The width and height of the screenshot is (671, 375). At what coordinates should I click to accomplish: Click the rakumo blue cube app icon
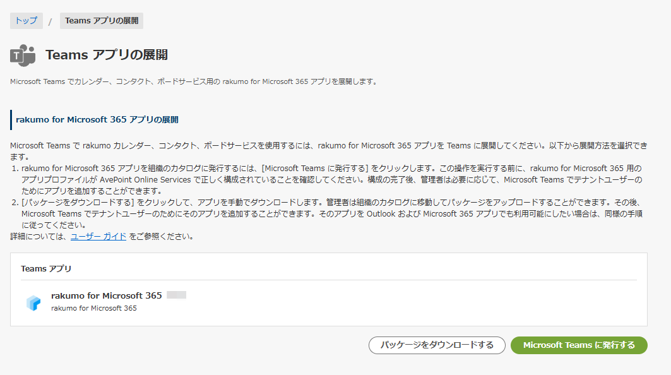click(x=33, y=302)
